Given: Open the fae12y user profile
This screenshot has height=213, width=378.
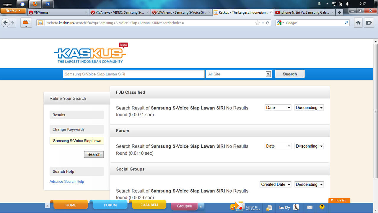Looking at the screenshot, I should (x=284, y=208).
